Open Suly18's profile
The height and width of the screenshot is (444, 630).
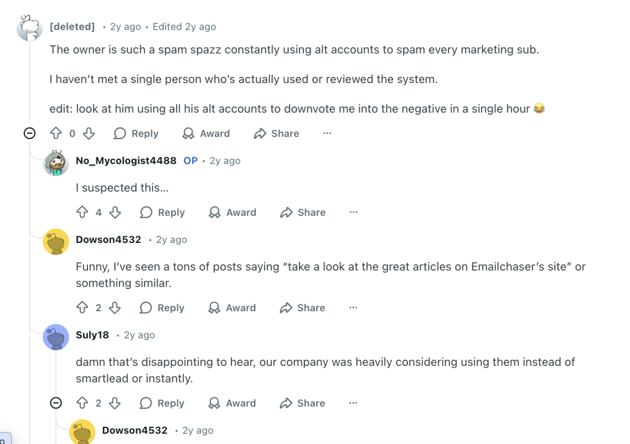tap(93, 335)
